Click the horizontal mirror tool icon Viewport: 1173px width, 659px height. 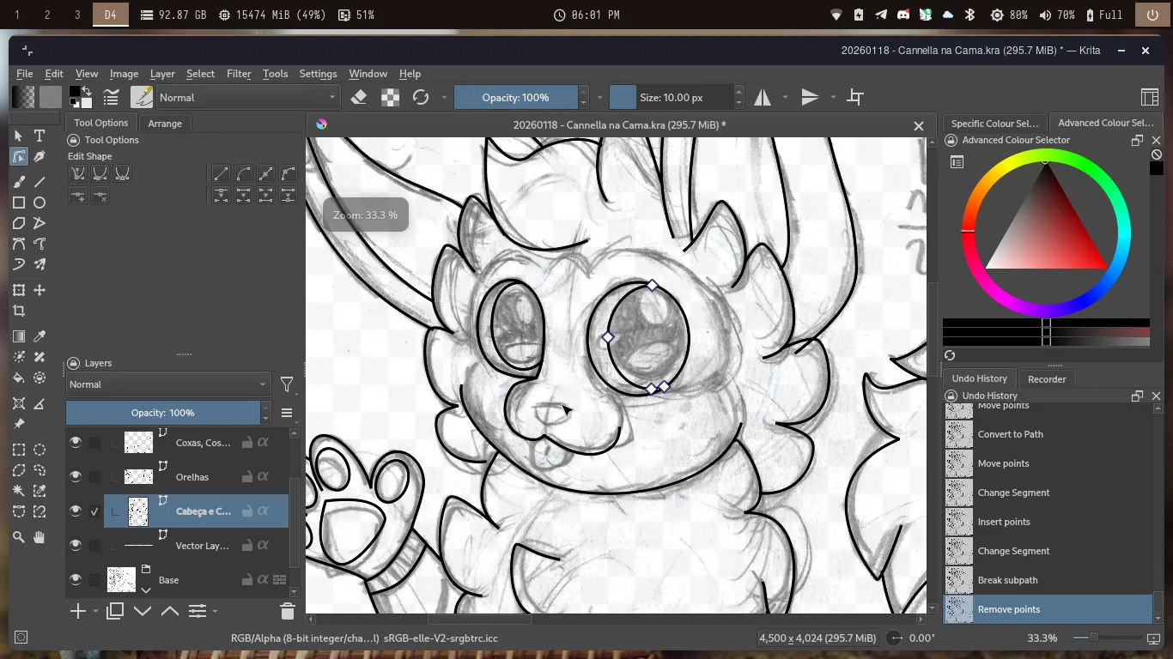coord(763,98)
